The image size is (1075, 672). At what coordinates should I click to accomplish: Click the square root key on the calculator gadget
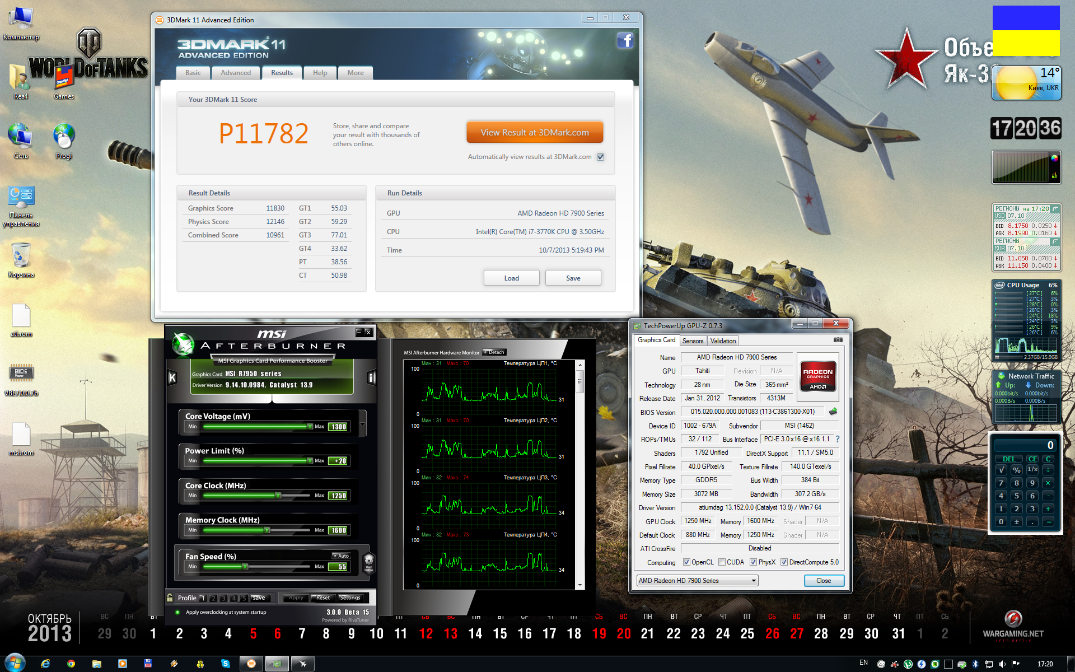click(1001, 470)
